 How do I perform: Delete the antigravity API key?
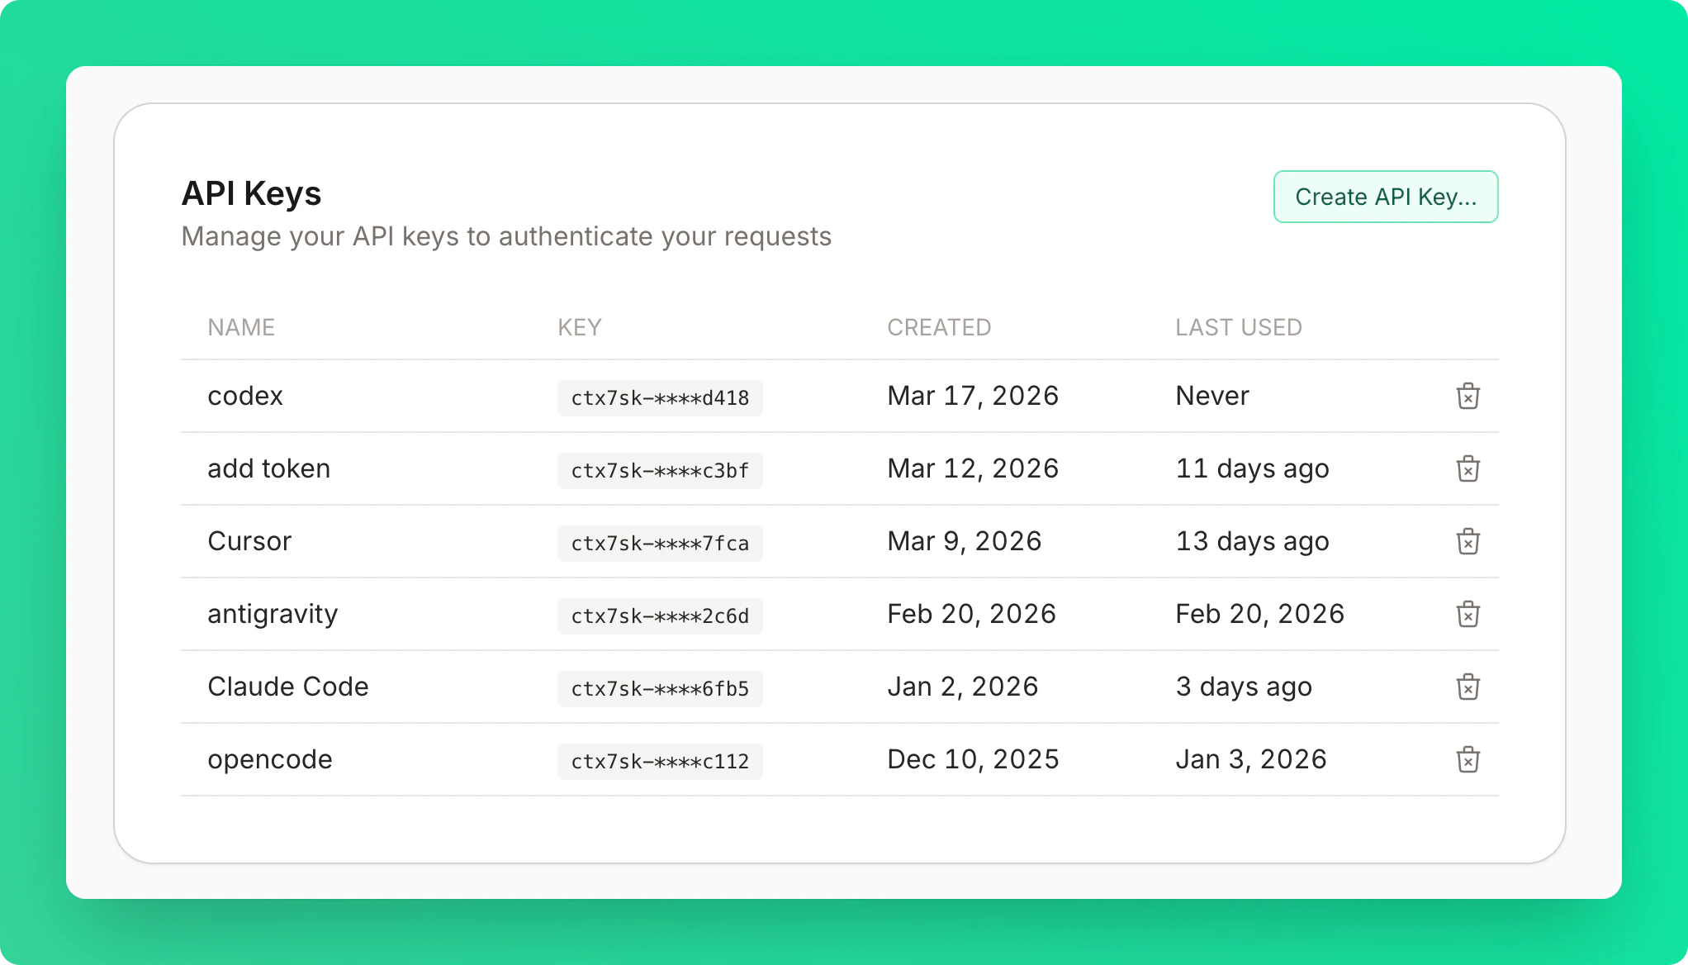click(x=1468, y=614)
